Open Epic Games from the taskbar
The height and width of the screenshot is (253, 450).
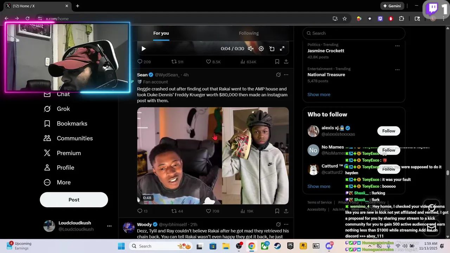pyautogui.click(x=290, y=246)
